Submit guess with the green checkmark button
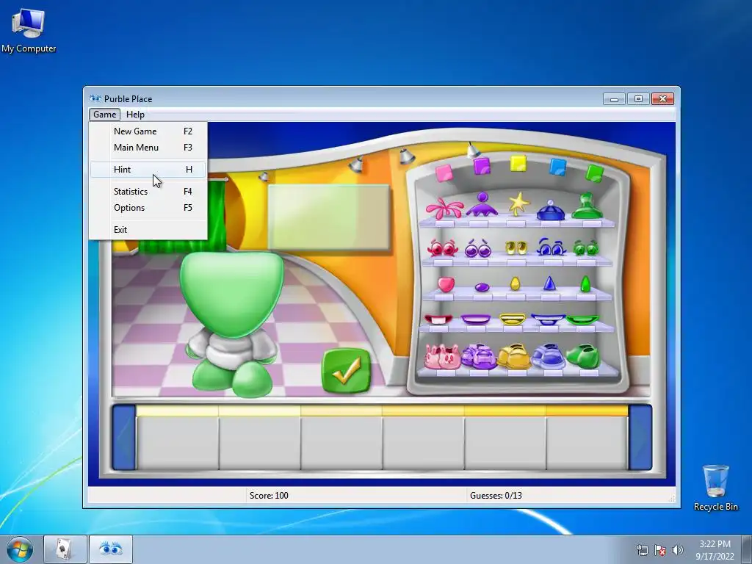This screenshot has height=564, width=752. click(x=347, y=371)
